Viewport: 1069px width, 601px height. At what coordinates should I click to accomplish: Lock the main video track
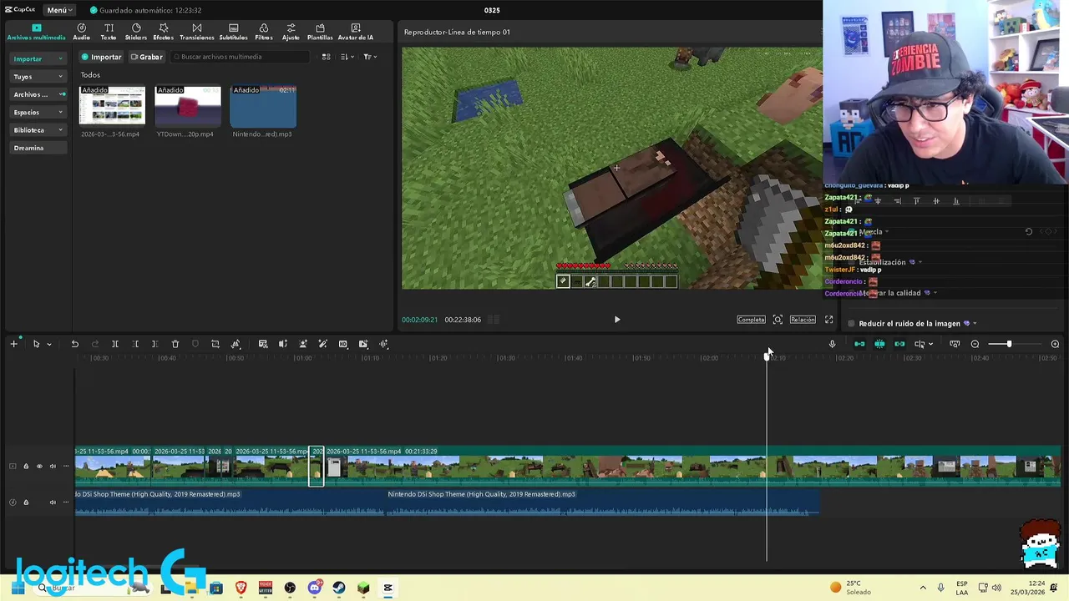[x=26, y=467]
